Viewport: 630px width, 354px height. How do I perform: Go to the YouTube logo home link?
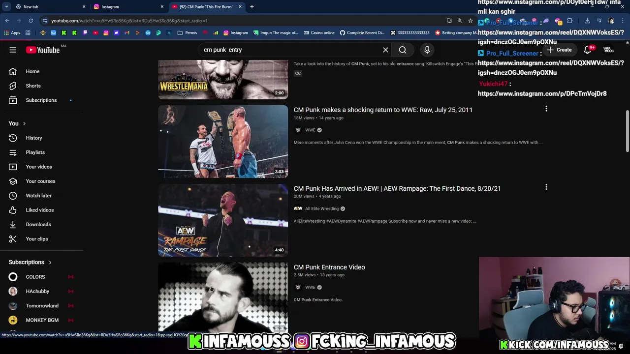pos(43,50)
